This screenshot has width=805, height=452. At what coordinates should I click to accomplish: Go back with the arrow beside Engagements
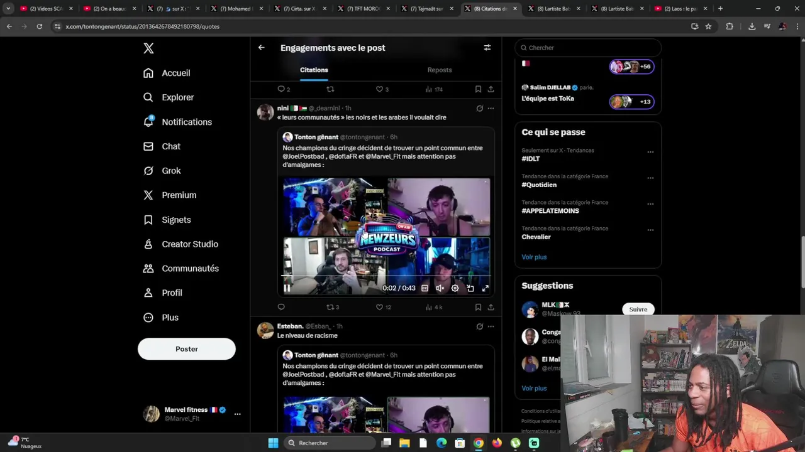(x=262, y=48)
